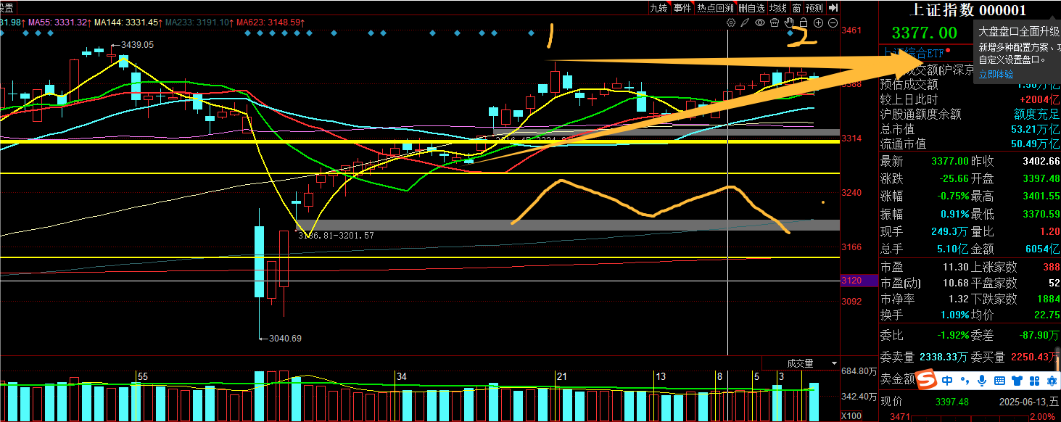Screen dimensions: 1061x422
Task: Zoom in chart with plus icon
Action: pos(818,23)
